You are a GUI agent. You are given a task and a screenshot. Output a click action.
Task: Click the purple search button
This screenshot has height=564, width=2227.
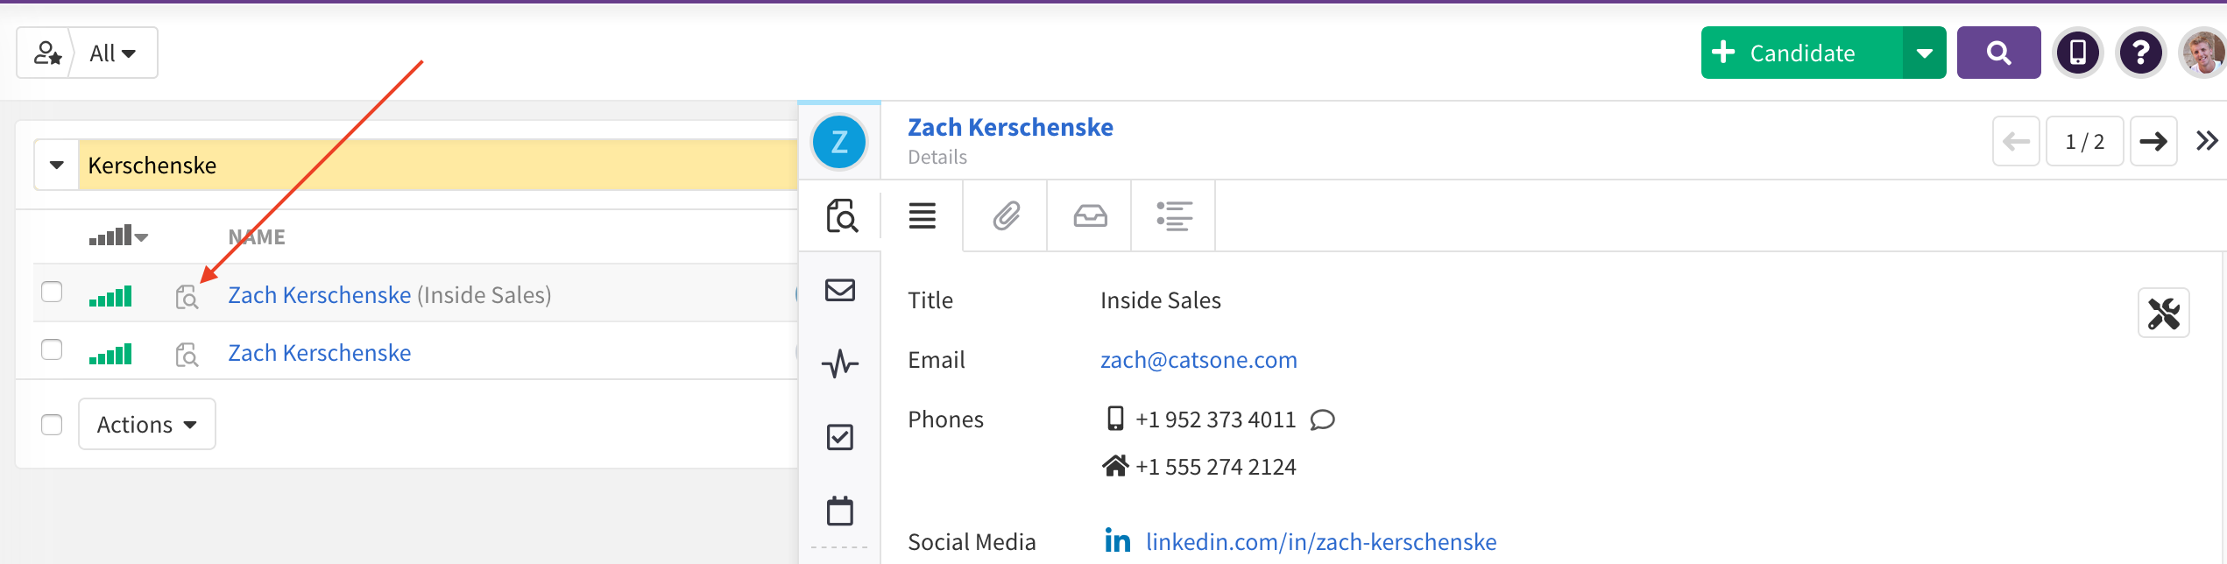coord(1998,53)
